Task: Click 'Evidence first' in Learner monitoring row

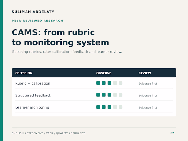Action: click(148, 107)
